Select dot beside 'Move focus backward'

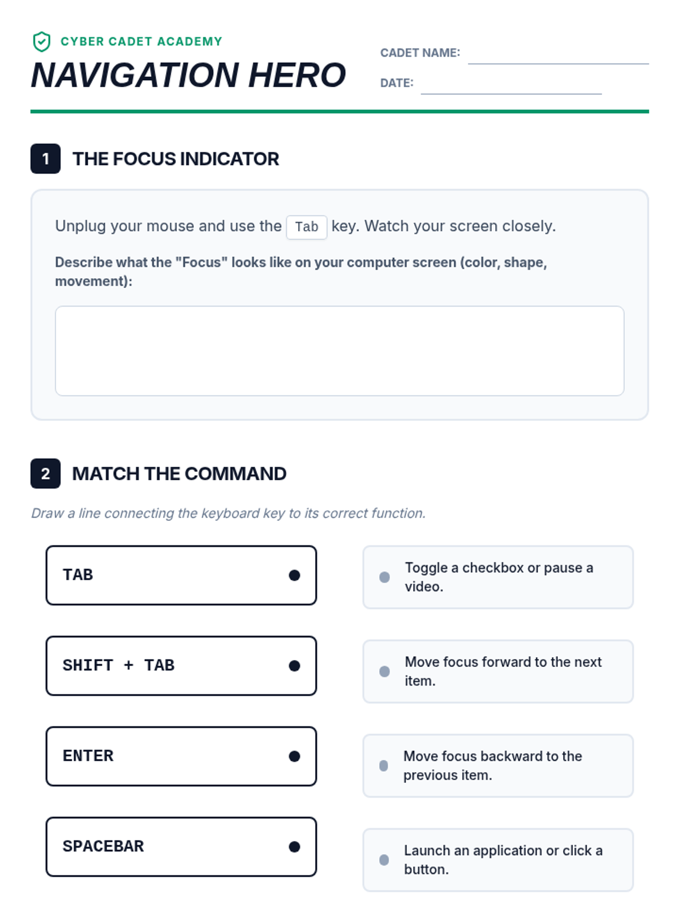[x=384, y=766]
